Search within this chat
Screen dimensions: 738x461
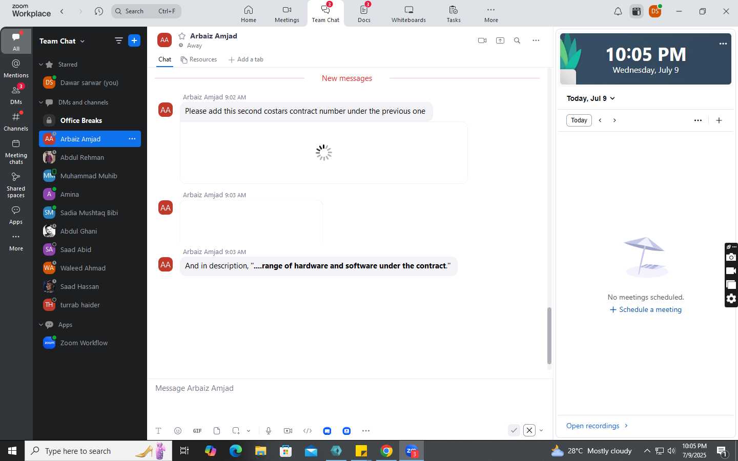point(517,40)
